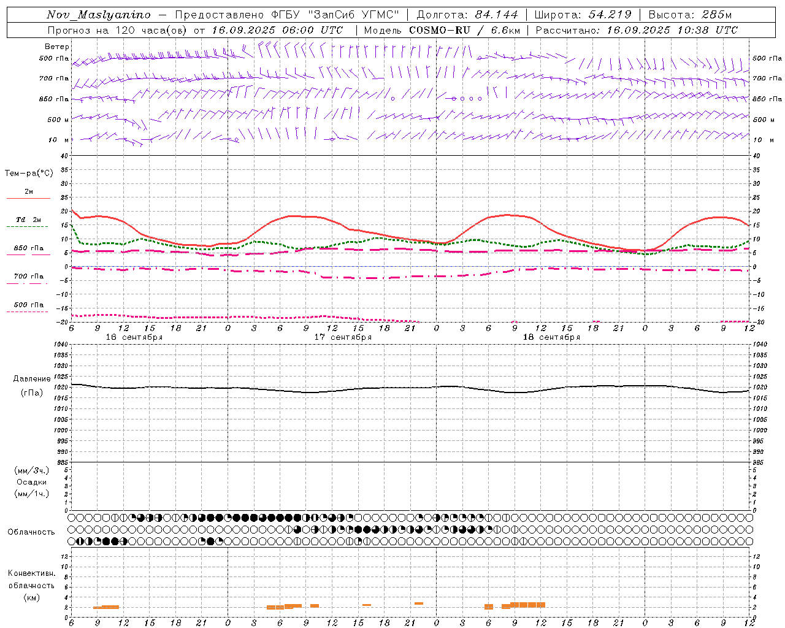
Task: Click the small orange convective bar at 21h, 17 сентября
Action: click(419, 603)
